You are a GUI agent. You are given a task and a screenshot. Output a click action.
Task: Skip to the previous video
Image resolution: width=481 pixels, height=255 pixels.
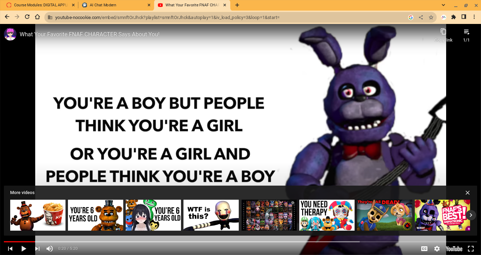click(10, 249)
